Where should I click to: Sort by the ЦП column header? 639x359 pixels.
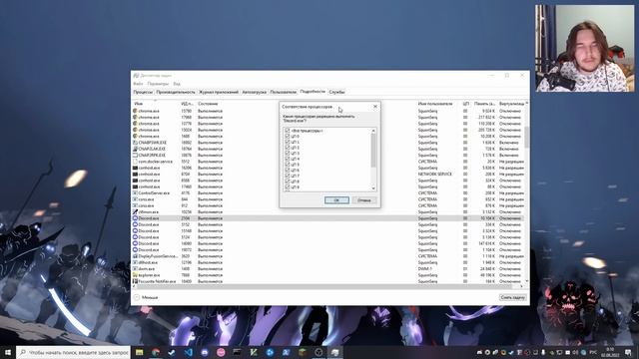coord(466,104)
